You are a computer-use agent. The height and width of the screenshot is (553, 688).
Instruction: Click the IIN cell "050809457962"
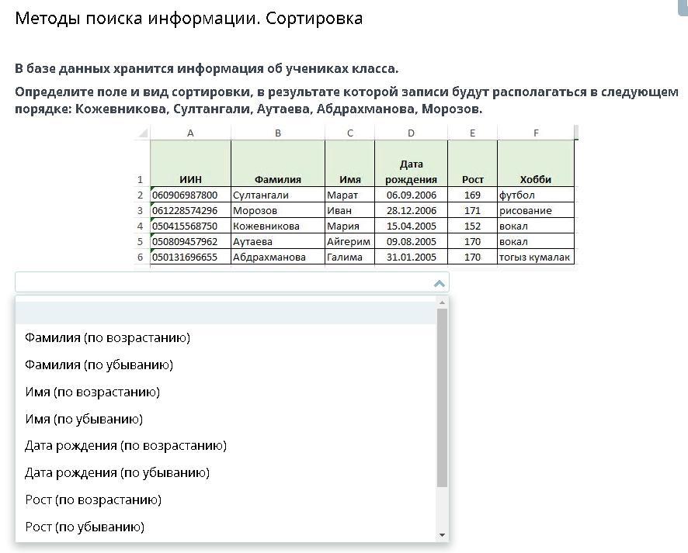190,241
